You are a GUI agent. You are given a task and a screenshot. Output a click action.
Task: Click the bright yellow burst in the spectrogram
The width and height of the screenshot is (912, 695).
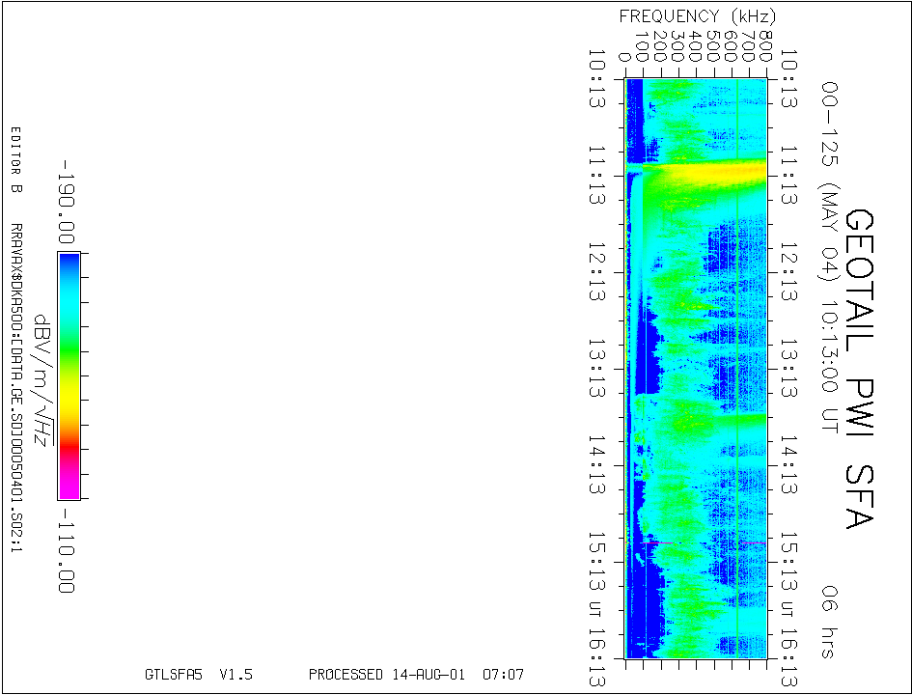pyautogui.click(x=705, y=173)
